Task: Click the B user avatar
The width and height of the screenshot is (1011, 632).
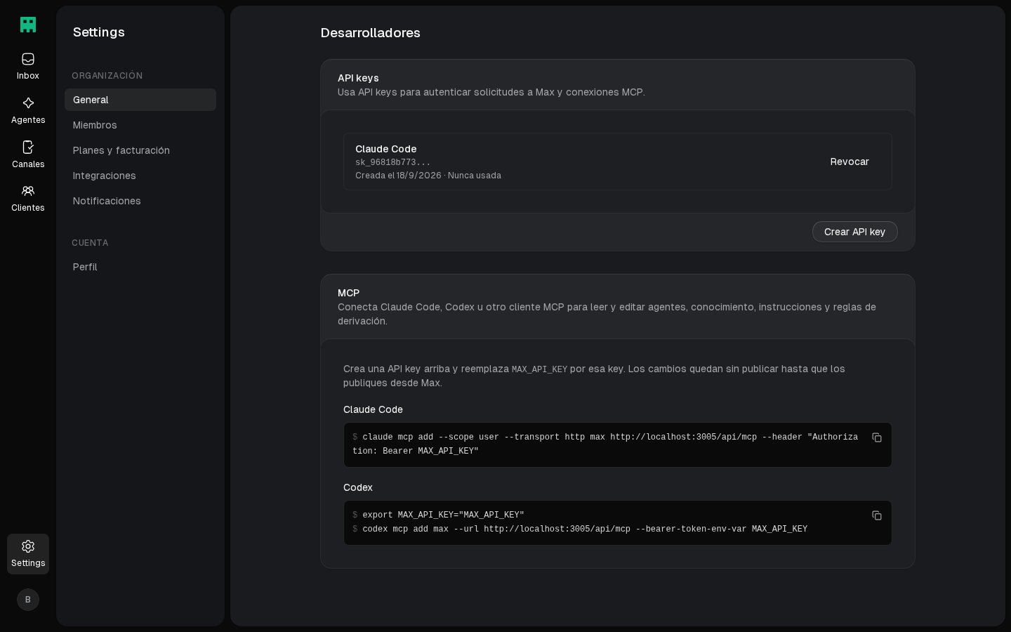Action: point(28,600)
